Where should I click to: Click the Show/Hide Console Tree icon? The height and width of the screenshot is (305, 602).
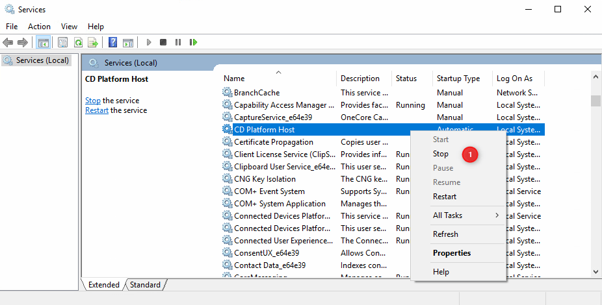(44, 42)
